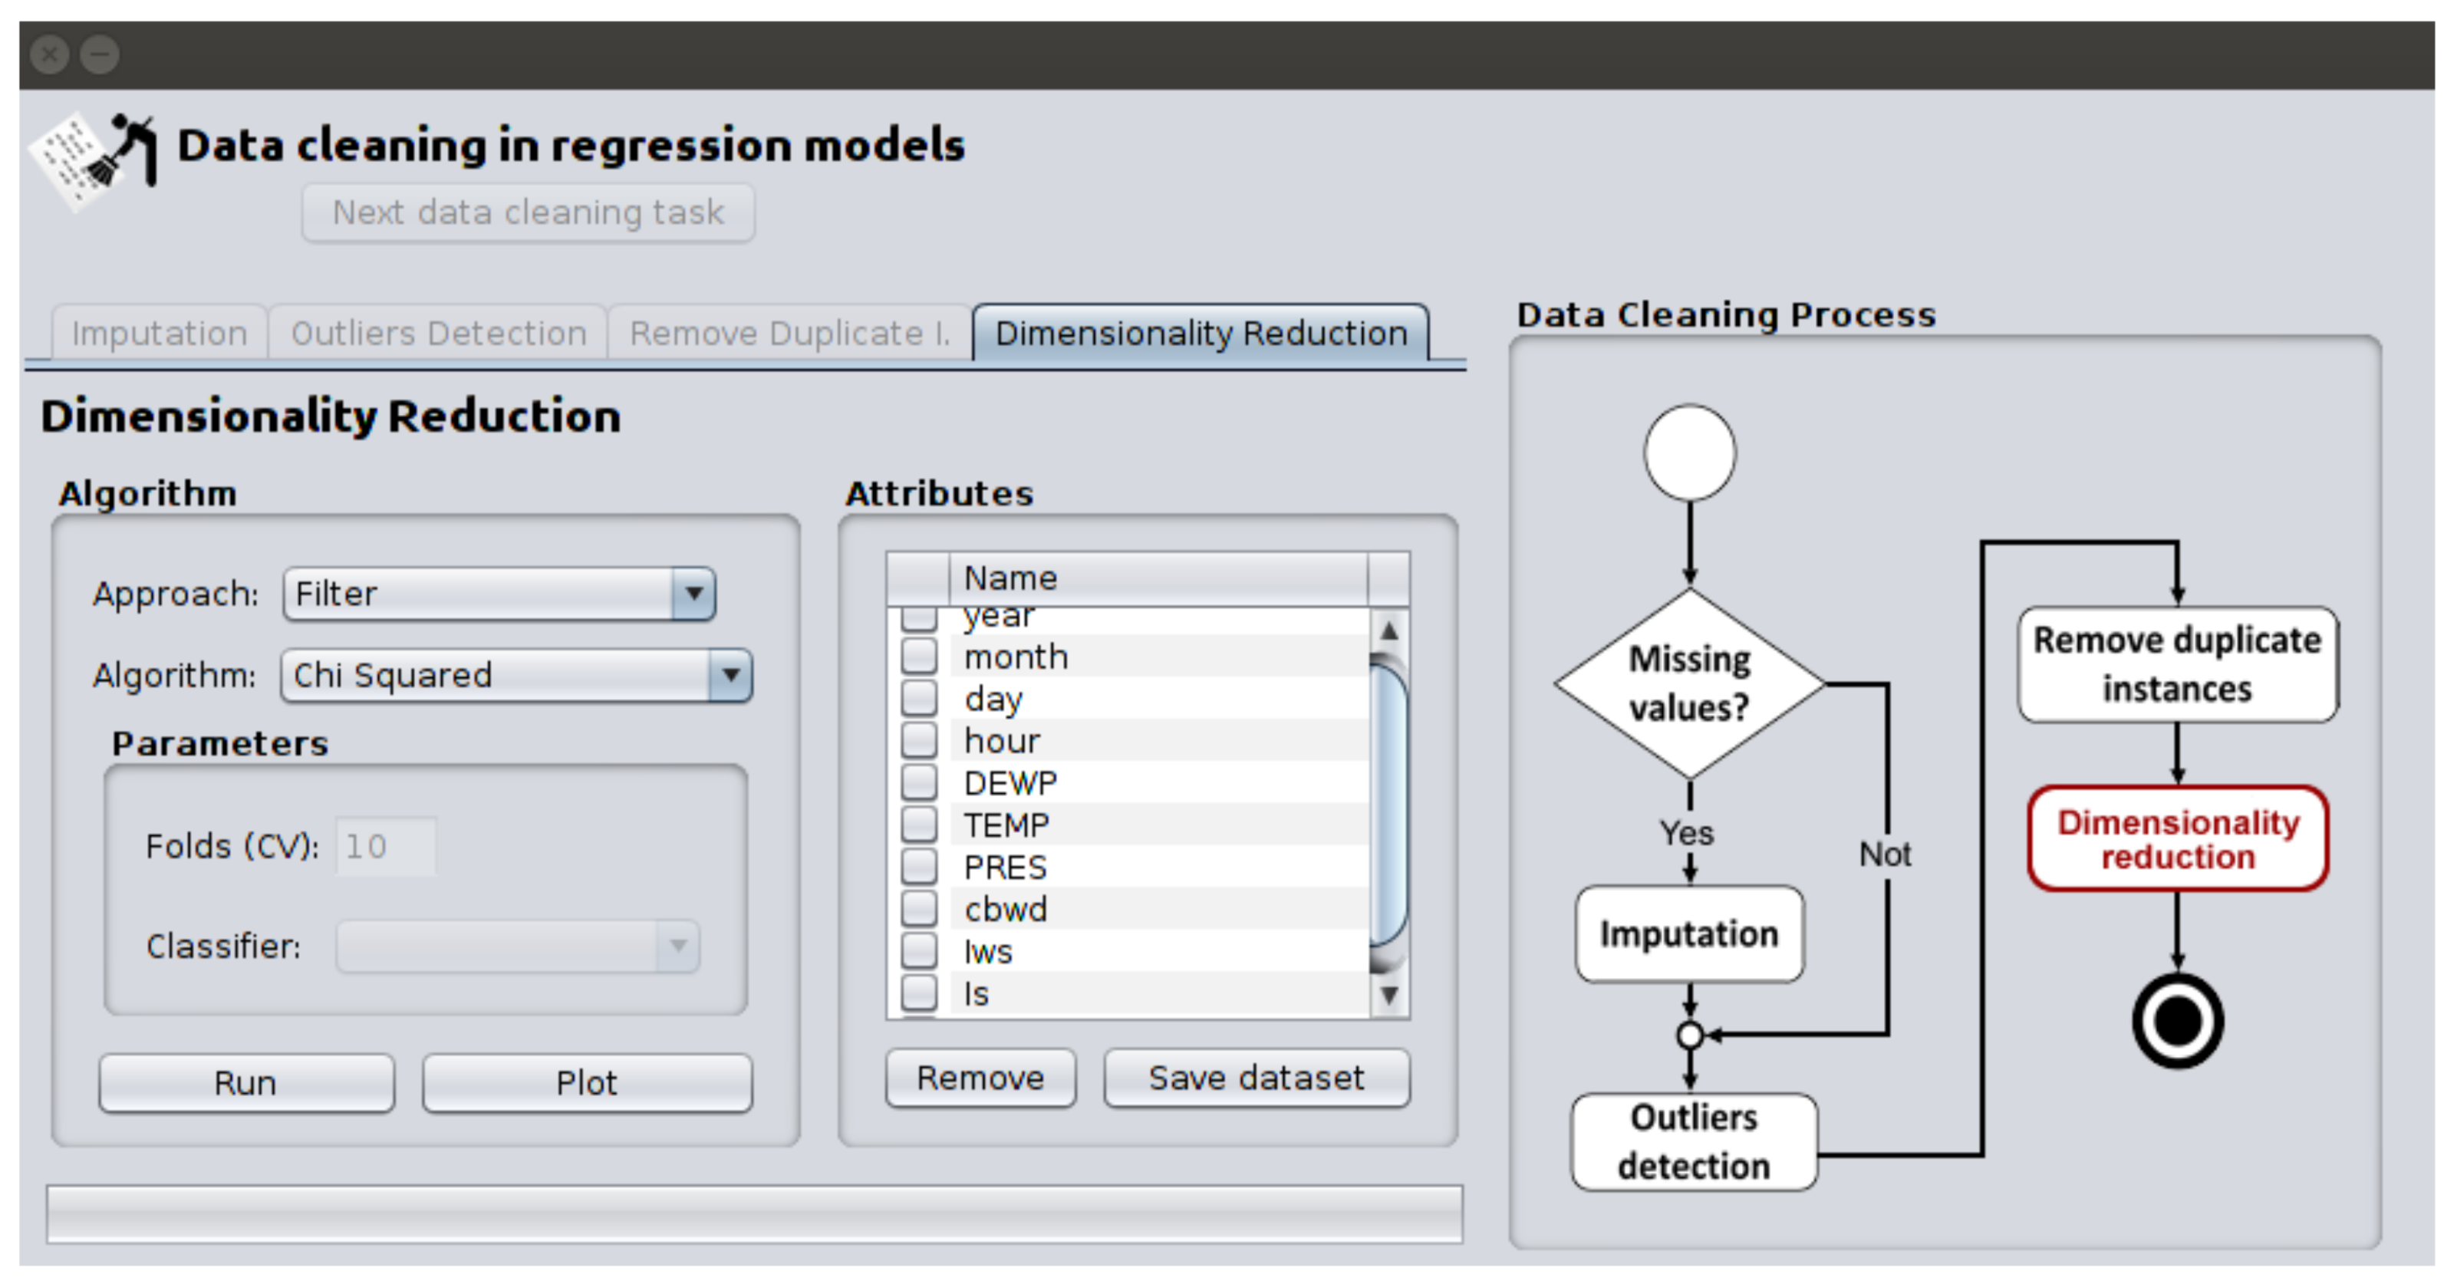The width and height of the screenshot is (2457, 1284).
Task: Tick the TEMP attribute checkbox
Action: click(x=920, y=825)
